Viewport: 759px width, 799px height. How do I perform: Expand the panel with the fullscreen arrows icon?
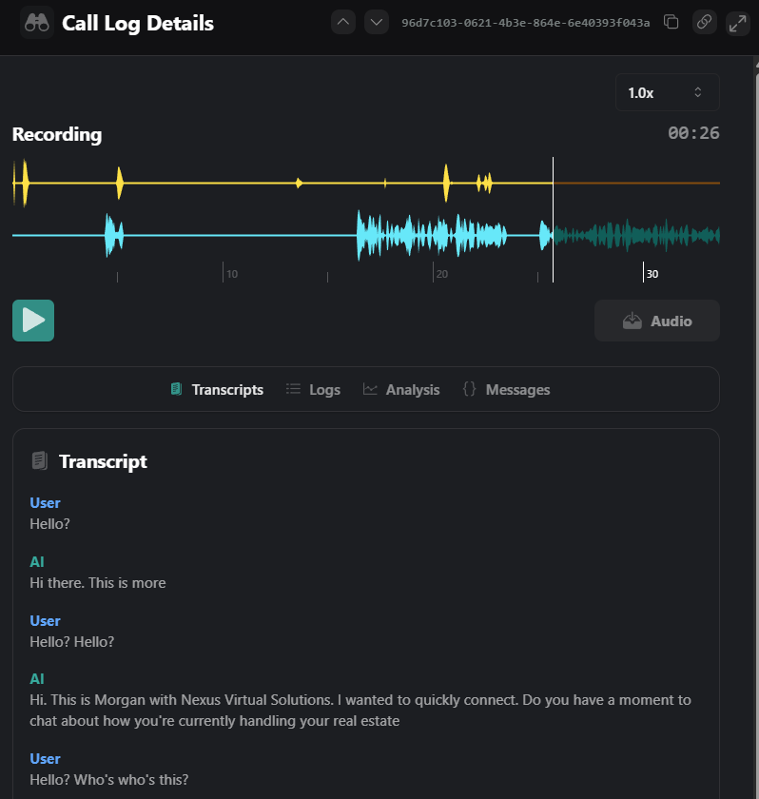[x=738, y=24]
